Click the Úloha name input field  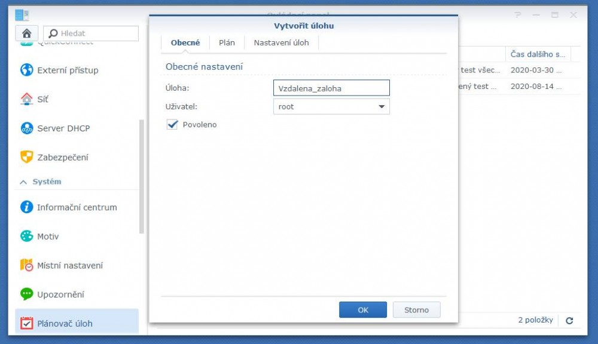pyautogui.click(x=331, y=88)
